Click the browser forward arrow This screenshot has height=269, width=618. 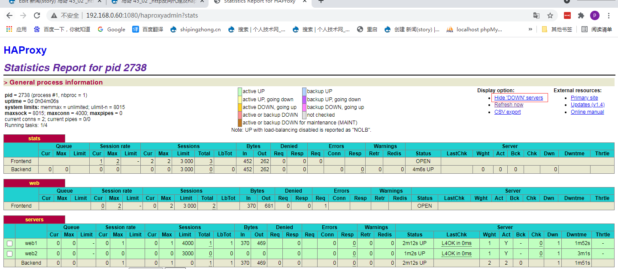(23, 15)
